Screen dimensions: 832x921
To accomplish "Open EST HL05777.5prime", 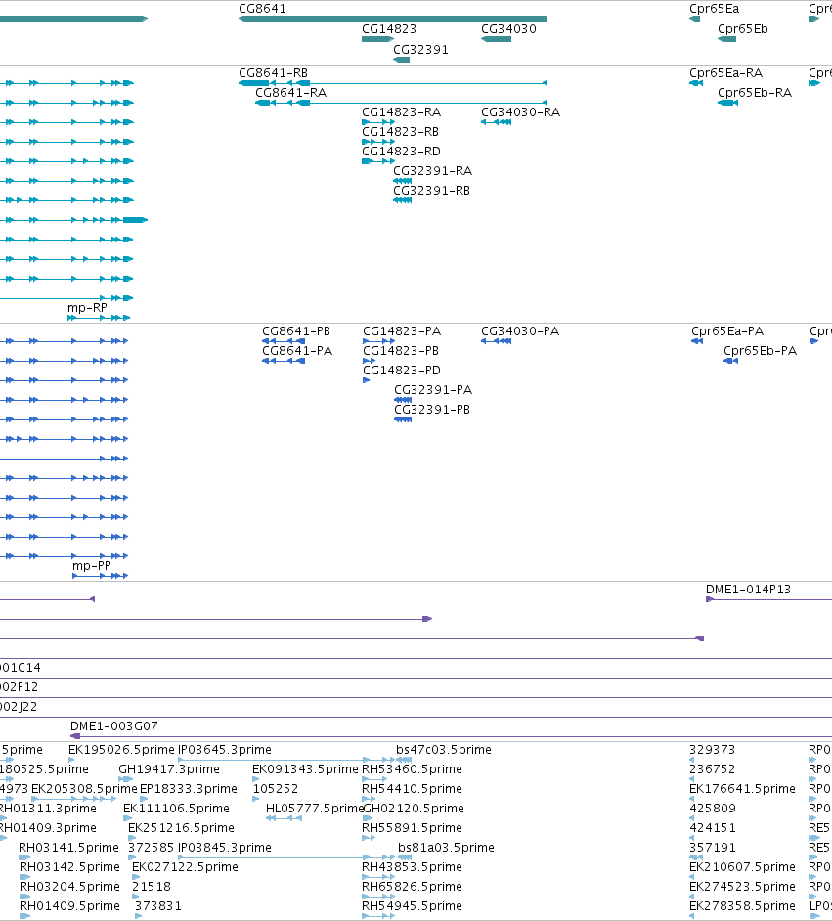I will 315,809.
